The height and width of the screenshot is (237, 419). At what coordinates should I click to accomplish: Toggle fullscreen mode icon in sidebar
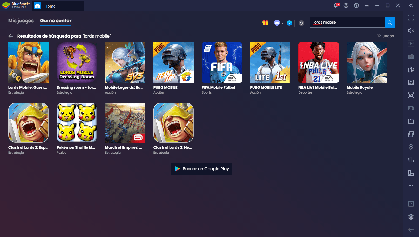tap(411, 18)
